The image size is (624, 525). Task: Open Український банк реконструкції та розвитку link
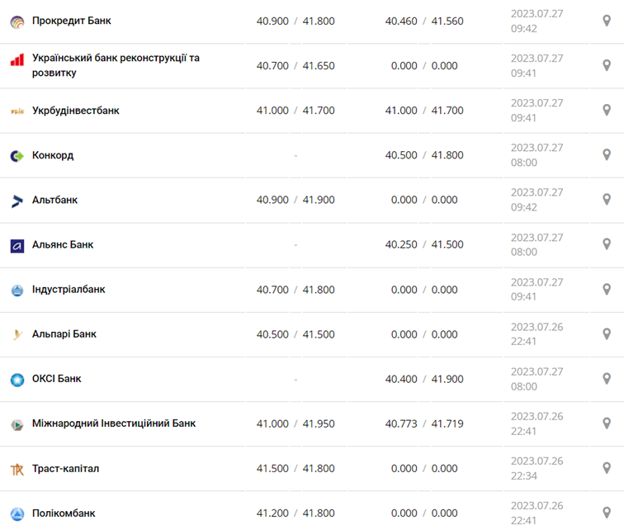(x=116, y=65)
